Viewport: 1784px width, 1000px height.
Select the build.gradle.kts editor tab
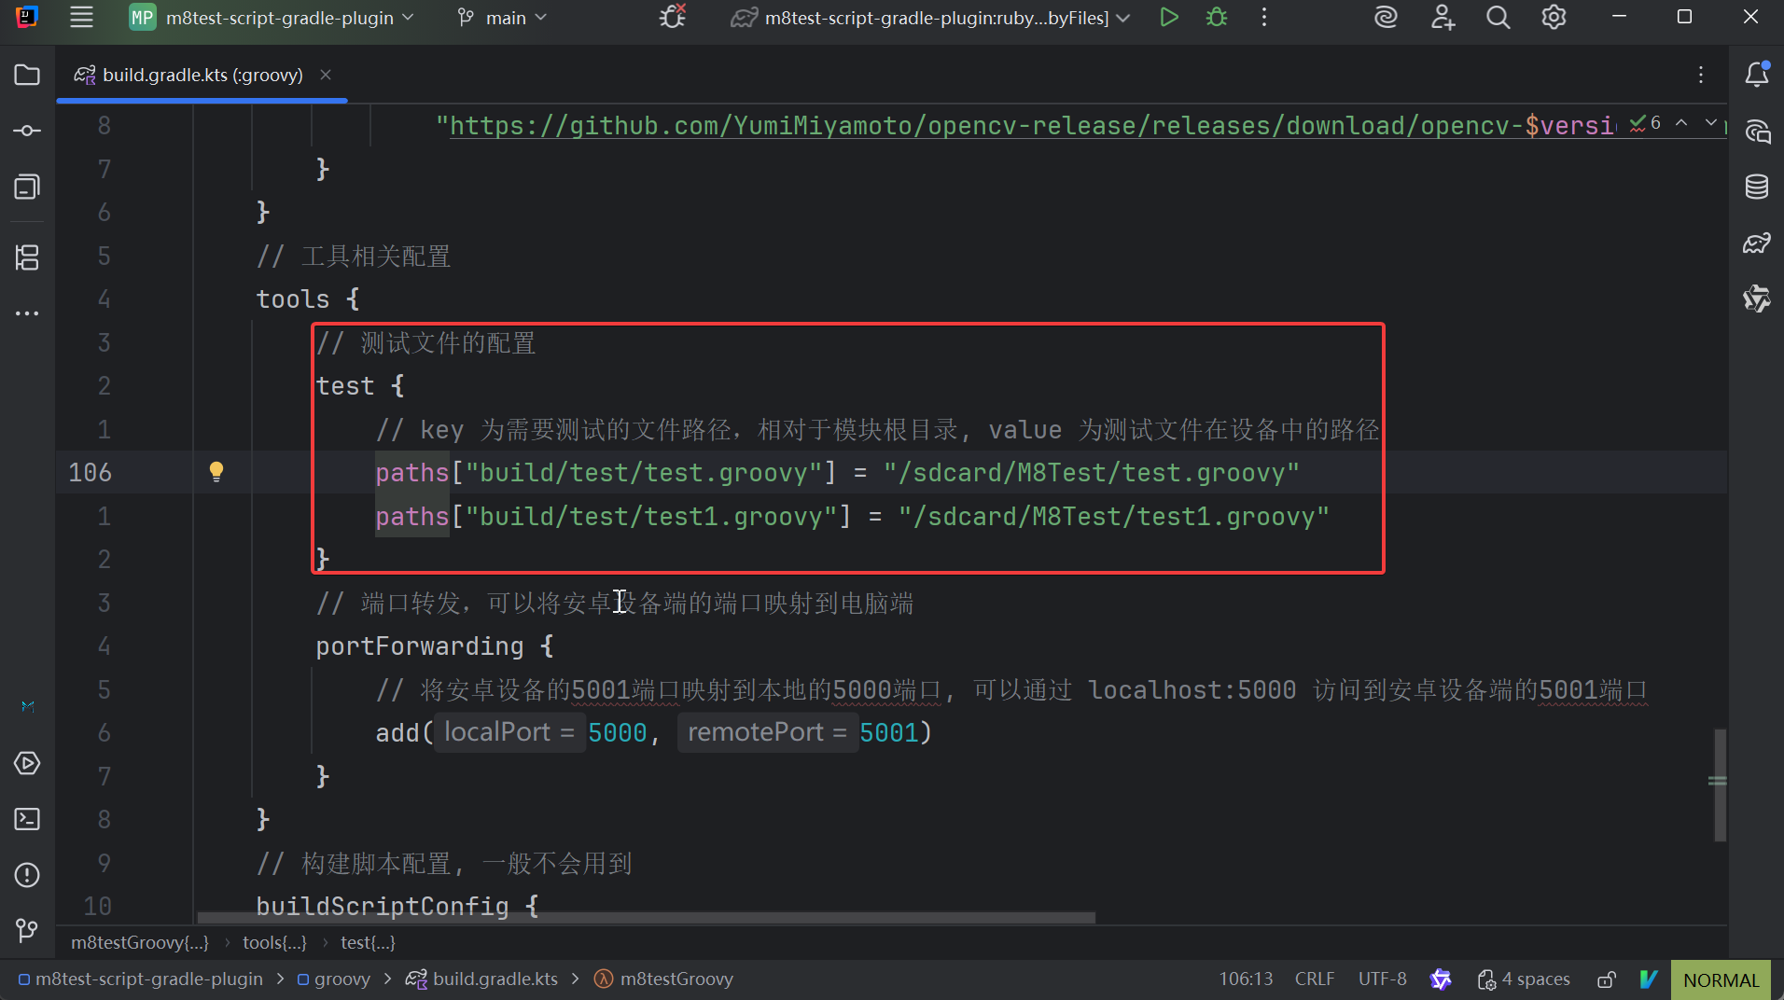[x=202, y=75]
